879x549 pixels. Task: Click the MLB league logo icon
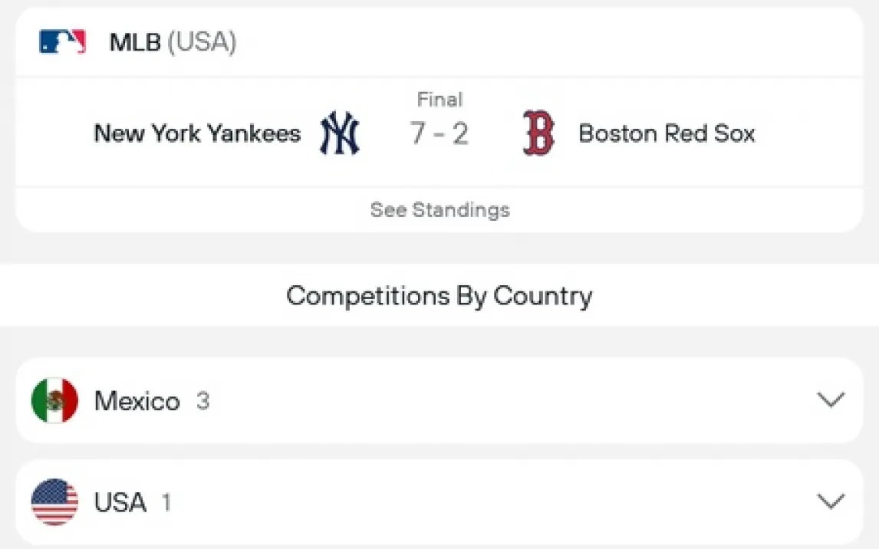(x=62, y=42)
